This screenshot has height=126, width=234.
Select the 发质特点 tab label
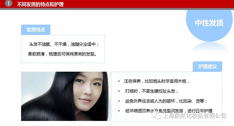coord(36,30)
